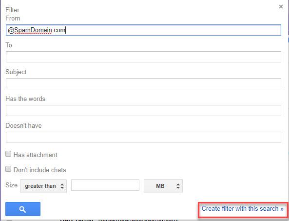The image size is (289, 221).
Task: Click the arrows on MB selector
Action: [178, 186]
